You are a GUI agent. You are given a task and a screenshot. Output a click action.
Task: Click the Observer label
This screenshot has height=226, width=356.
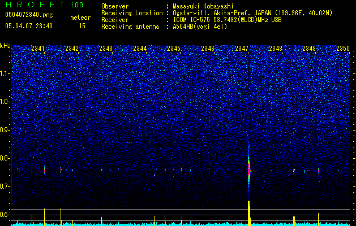tap(115, 6)
